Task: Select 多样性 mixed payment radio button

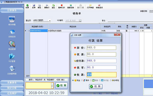Action: tap(111, 80)
